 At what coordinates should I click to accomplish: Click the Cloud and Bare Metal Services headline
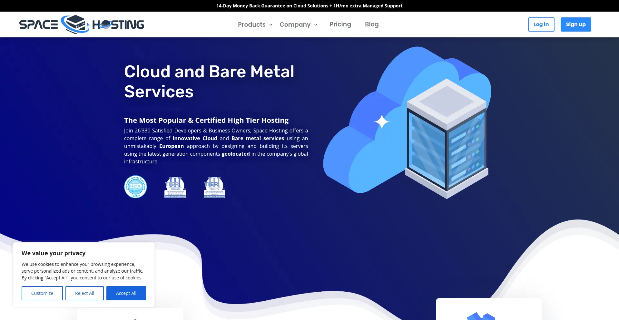[209, 81]
